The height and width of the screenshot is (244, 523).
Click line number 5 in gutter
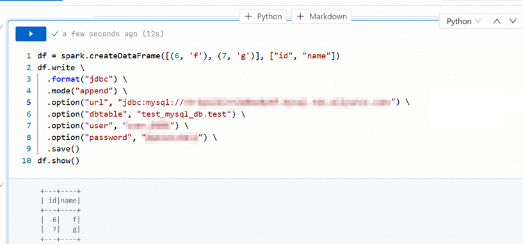(x=29, y=102)
